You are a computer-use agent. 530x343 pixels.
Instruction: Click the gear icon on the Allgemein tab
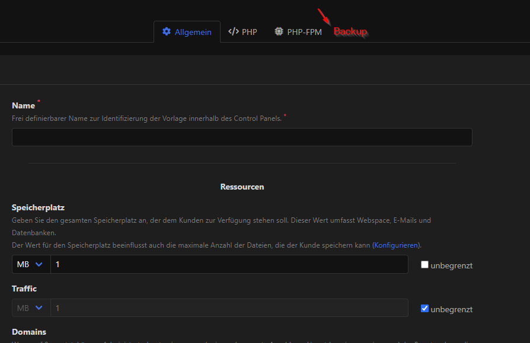point(167,32)
